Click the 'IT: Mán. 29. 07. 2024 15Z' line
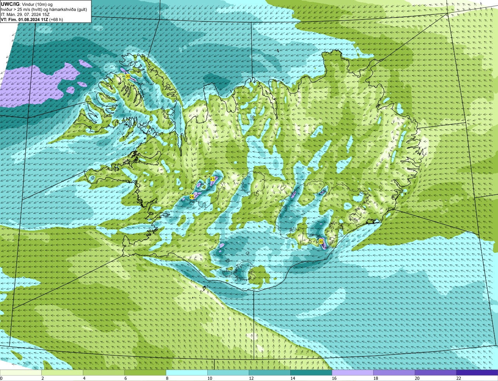This screenshot has width=498, height=381. point(26,14)
